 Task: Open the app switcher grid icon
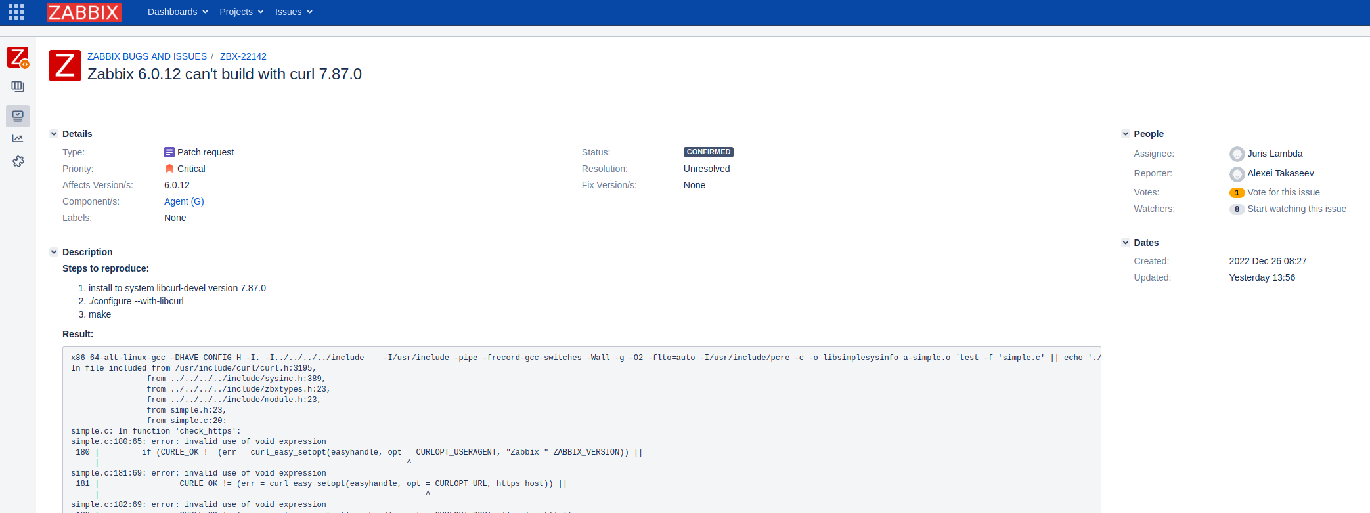click(16, 12)
